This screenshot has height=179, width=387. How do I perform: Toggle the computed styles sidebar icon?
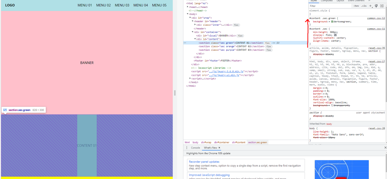pyautogui.click(x=382, y=6)
